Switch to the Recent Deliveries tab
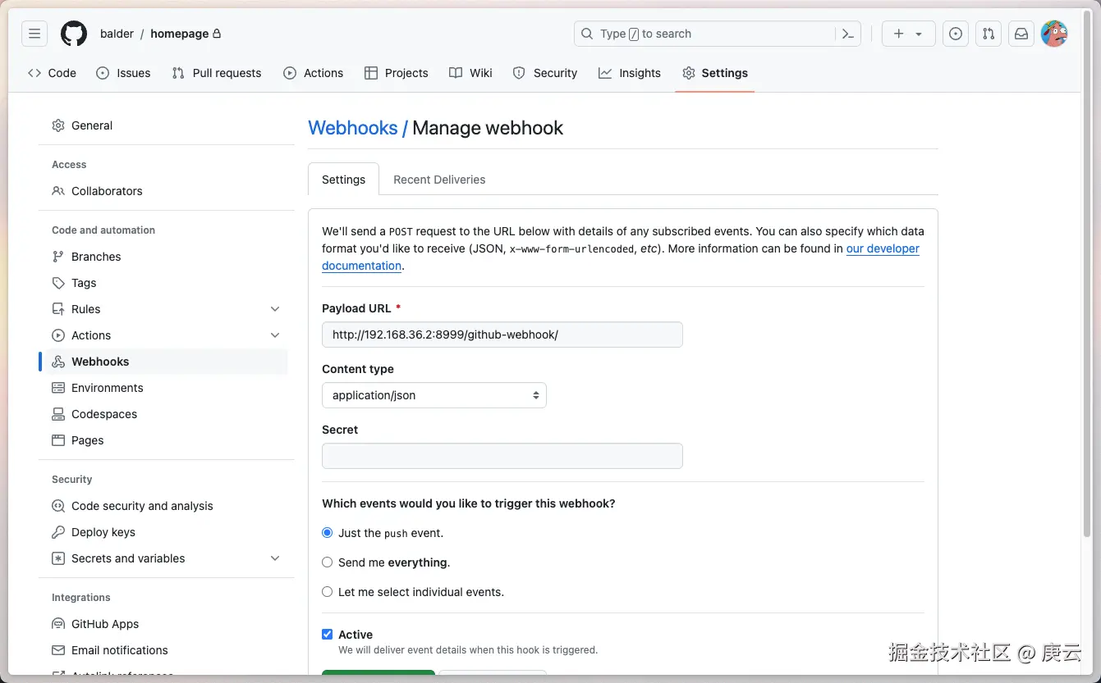Image resolution: width=1101 pixels, height=683 pixels. pos(439,180)
